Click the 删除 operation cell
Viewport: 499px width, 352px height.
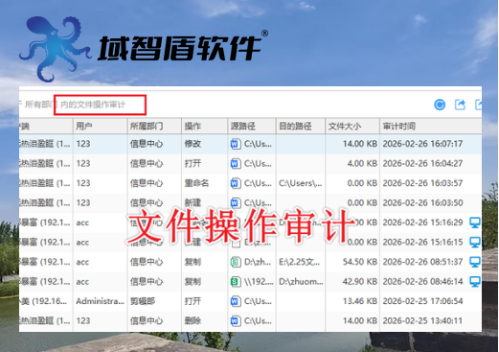coord(193,320)
